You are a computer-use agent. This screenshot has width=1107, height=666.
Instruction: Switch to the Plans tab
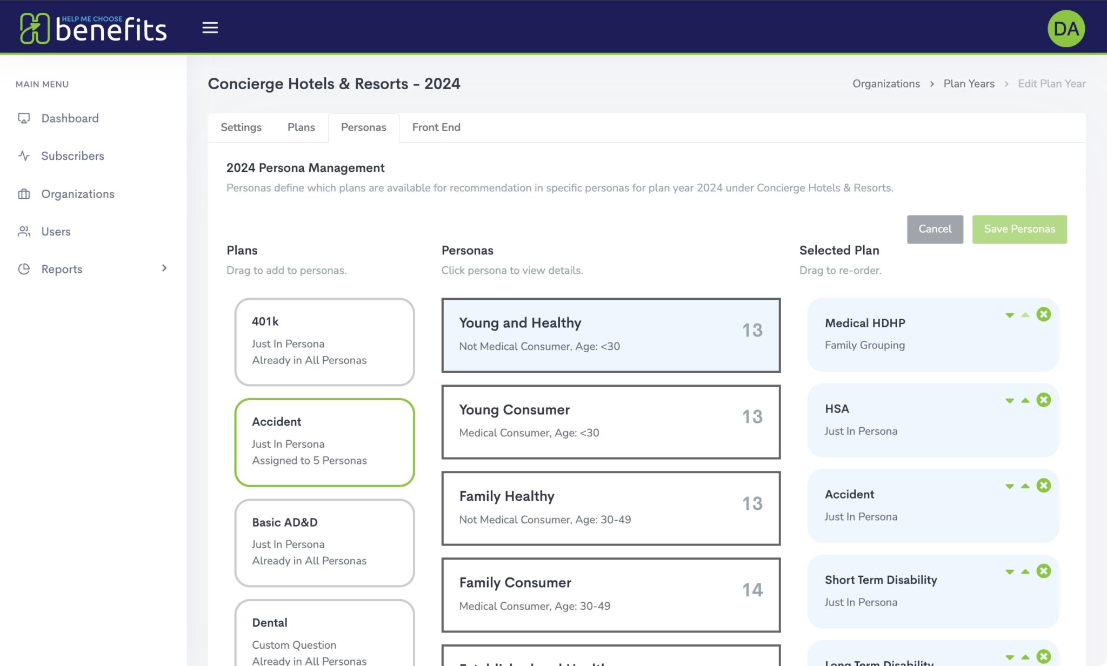pyautogui.click(x=301, y=127)
